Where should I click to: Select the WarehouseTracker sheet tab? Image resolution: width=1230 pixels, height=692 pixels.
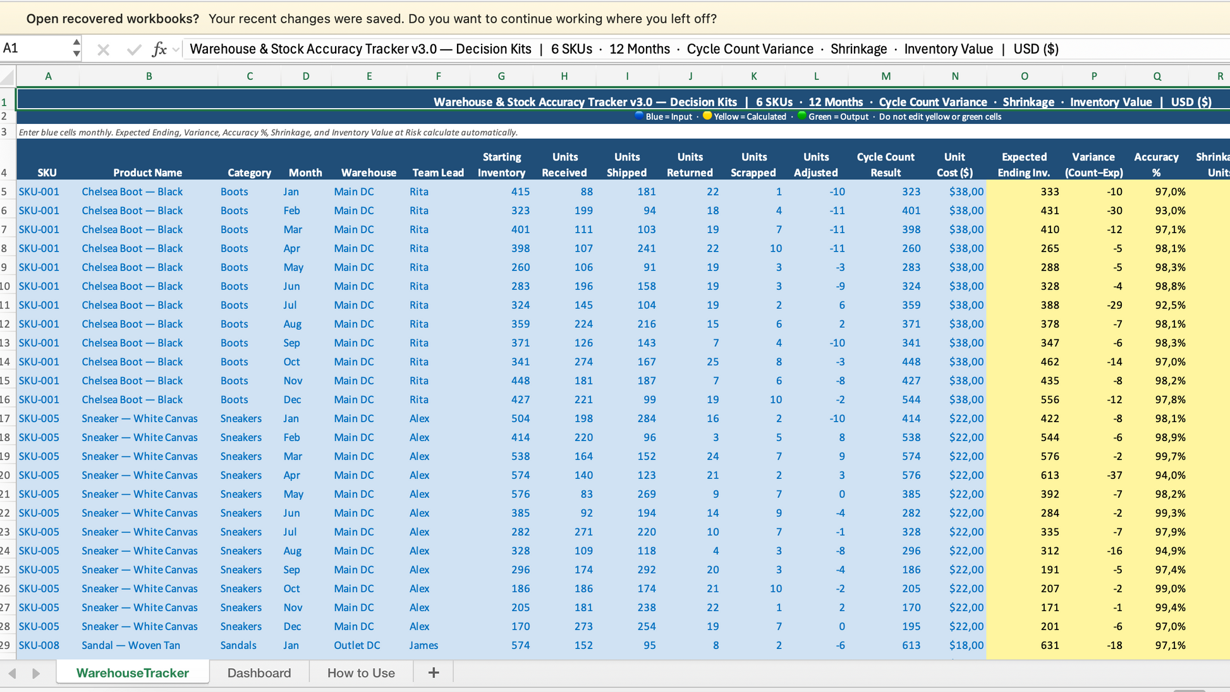click(x=132, y=673)
